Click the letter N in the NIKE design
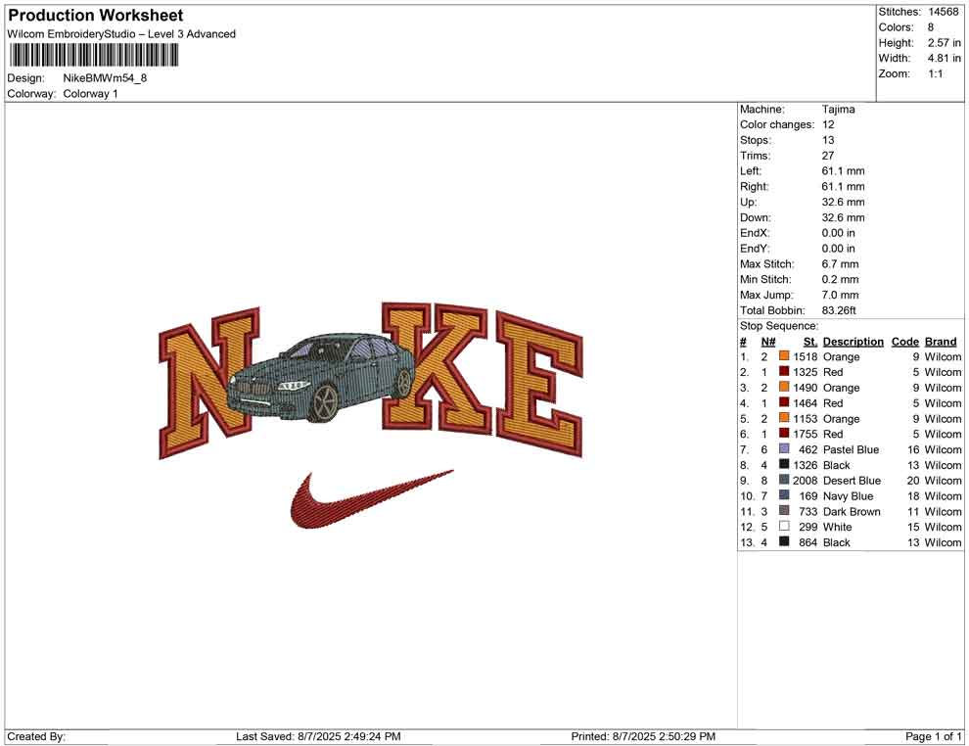Image resolution: width=969 pixels, height=746 pixels. click(x=208, y=383)
